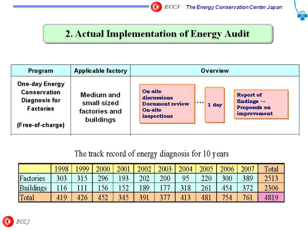Click the '1998' year header cell
Image resolution: width=308 pixels, height=231 pixels.
point(62,169)
